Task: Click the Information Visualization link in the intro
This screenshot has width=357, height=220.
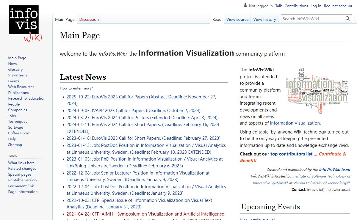Action: 295,123
